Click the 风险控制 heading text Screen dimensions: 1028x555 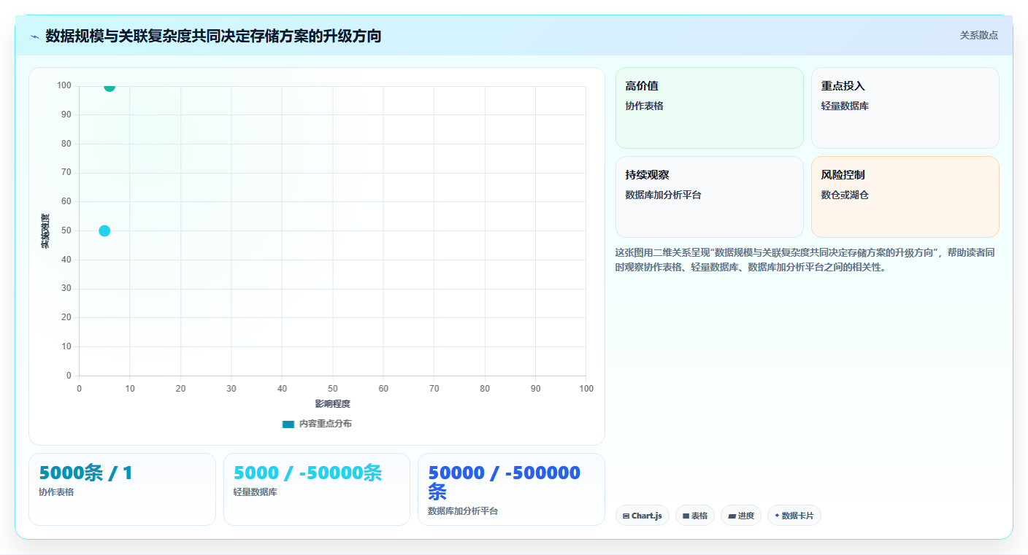[843, 175]
